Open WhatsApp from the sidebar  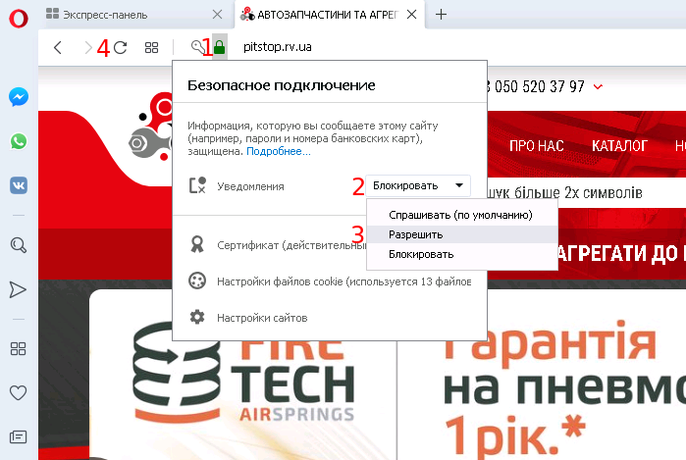[x=19, y=141]
